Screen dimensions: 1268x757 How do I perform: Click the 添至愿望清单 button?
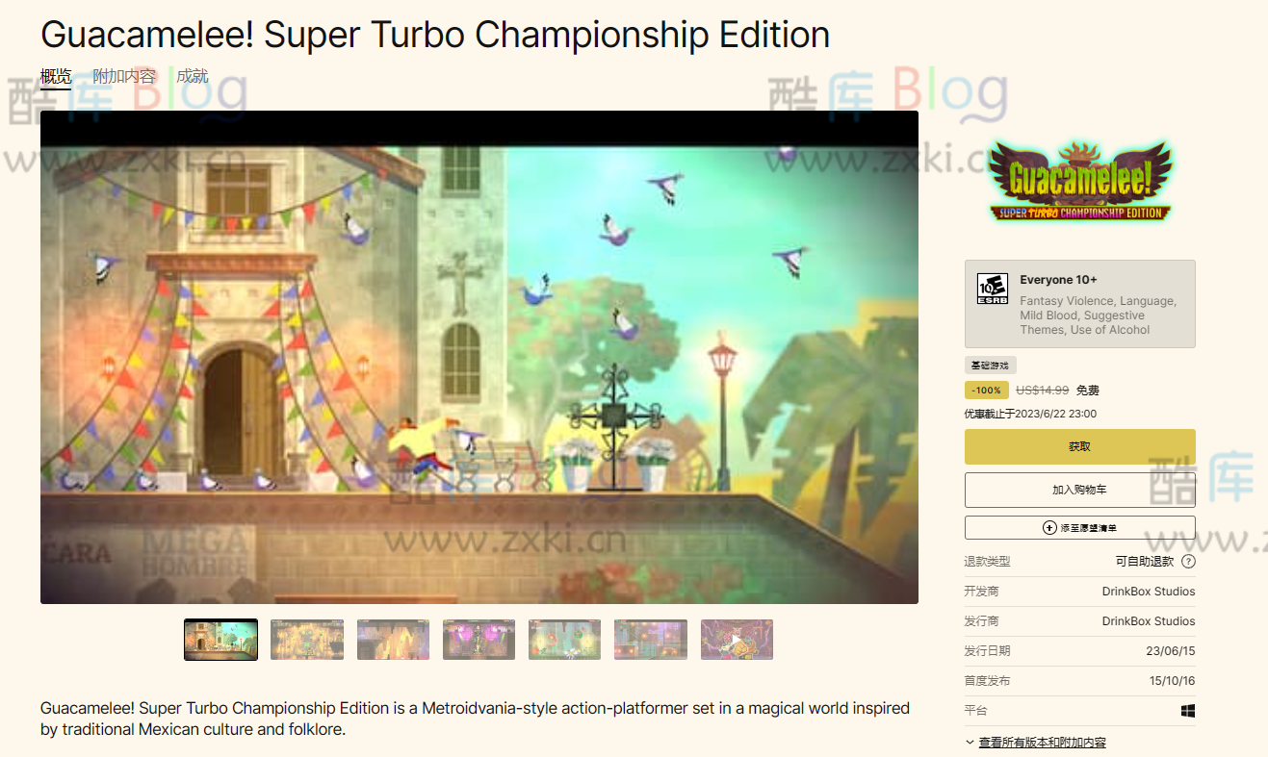1079,528
